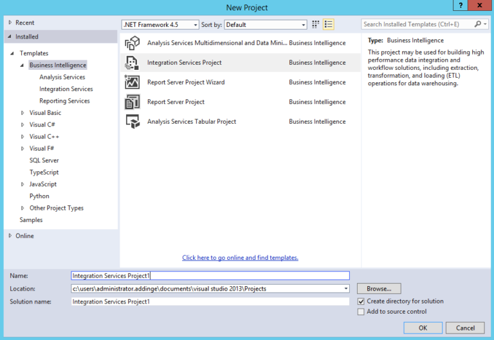Collapse the Installed section
The width and height of the screenshot is (494, 340).
tap(10, 37)
